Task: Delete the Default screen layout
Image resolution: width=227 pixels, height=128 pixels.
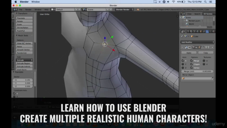Action: pyautogui.click(x=79, y=10)
